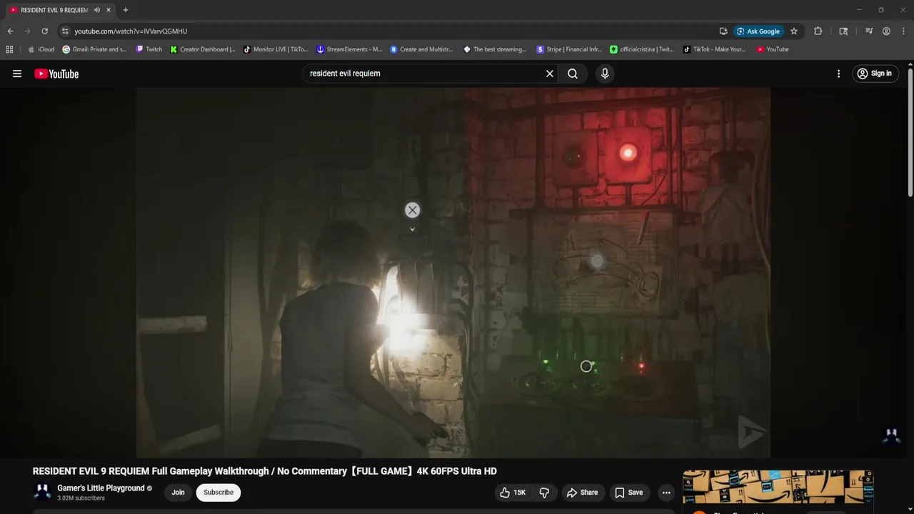The height and width of the screenshot is (514, 914).
Task: Click the video title text
Action: coord(264,471)
